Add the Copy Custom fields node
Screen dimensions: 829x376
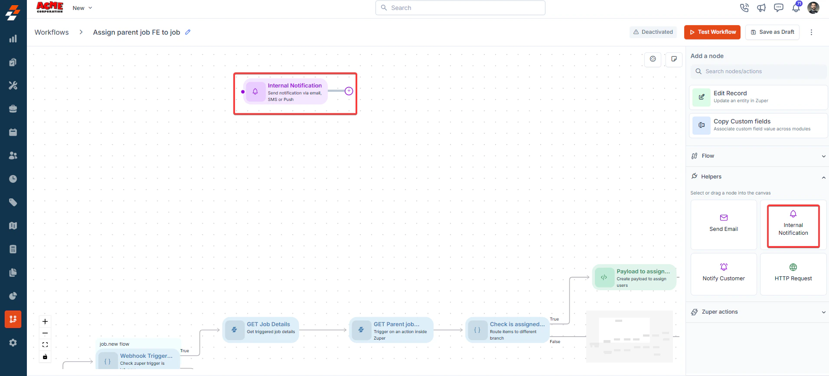pyautogui.click(x=758, y=125)
